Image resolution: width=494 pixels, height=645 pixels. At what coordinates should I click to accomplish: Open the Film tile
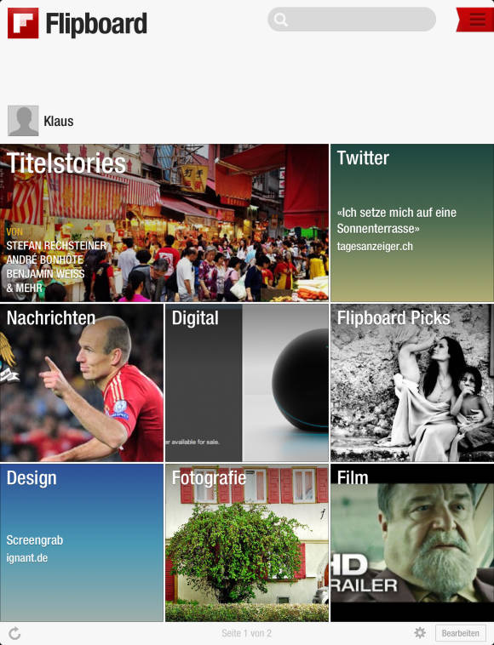coord(412,543)
